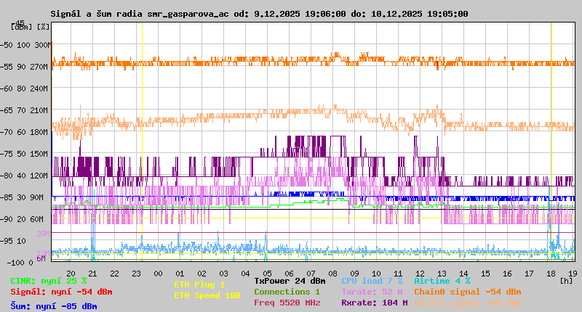The image size is (582, 312).
Task: Select the CINR legend entry
Action: (x=49, y=281)
